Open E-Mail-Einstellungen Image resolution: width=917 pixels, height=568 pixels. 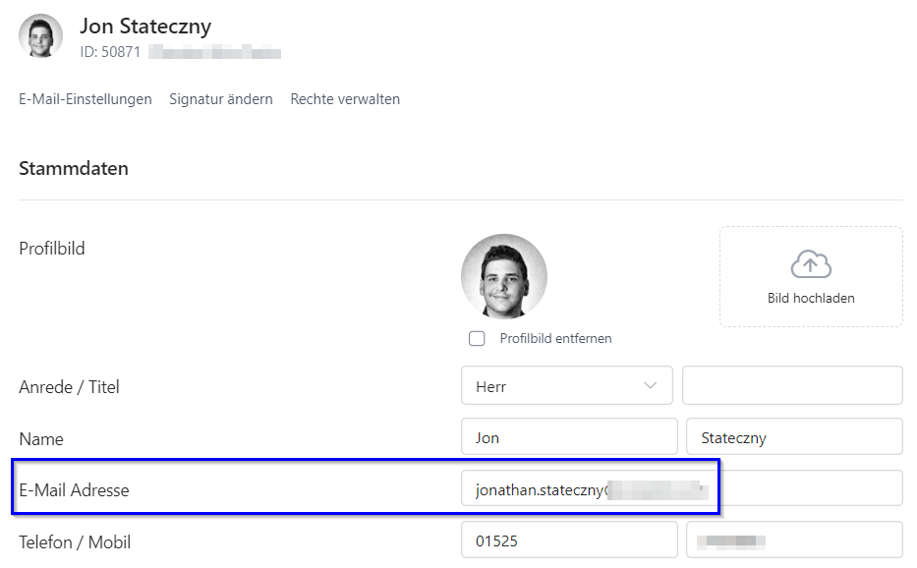coord(86,99)
